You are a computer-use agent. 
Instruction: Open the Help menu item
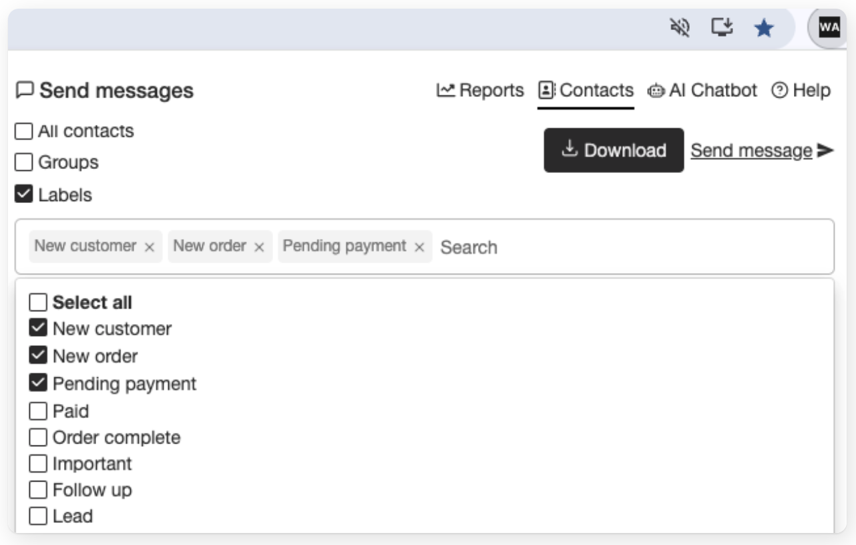click(x=801, y=90)
